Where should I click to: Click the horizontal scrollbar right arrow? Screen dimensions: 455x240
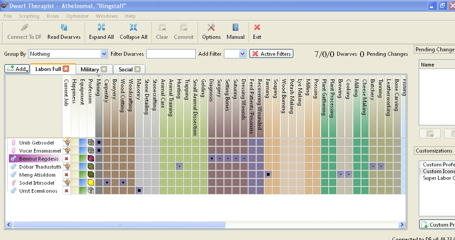(x=402, y=225)
